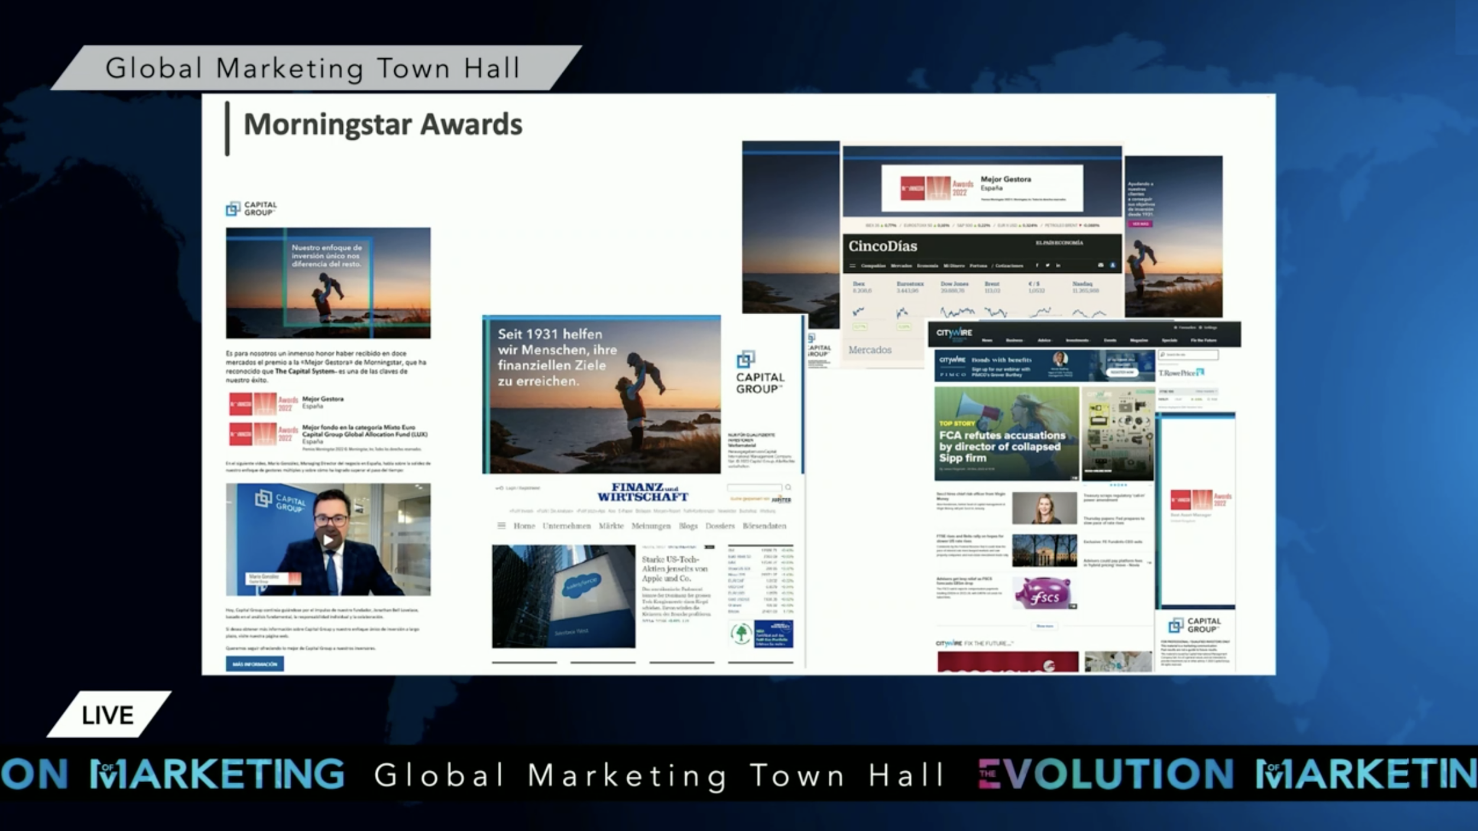Open the Salesforce building article image
This screenshot has width=1478, height=831.
(563, 596)
